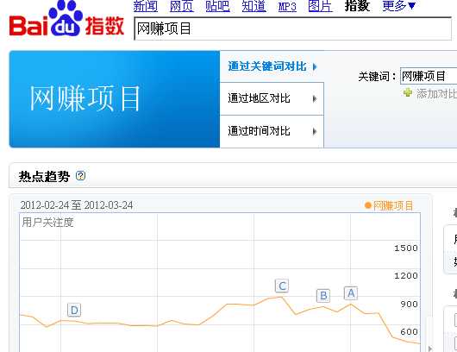This screenshot has height=352, width=457.
Task: Click the 1500 axis value
Action: tap(406, 248)
